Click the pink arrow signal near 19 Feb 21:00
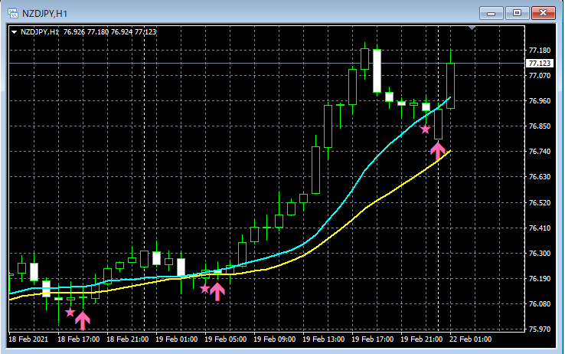Screen dimensions: 565x354 [x=438, y=151]
